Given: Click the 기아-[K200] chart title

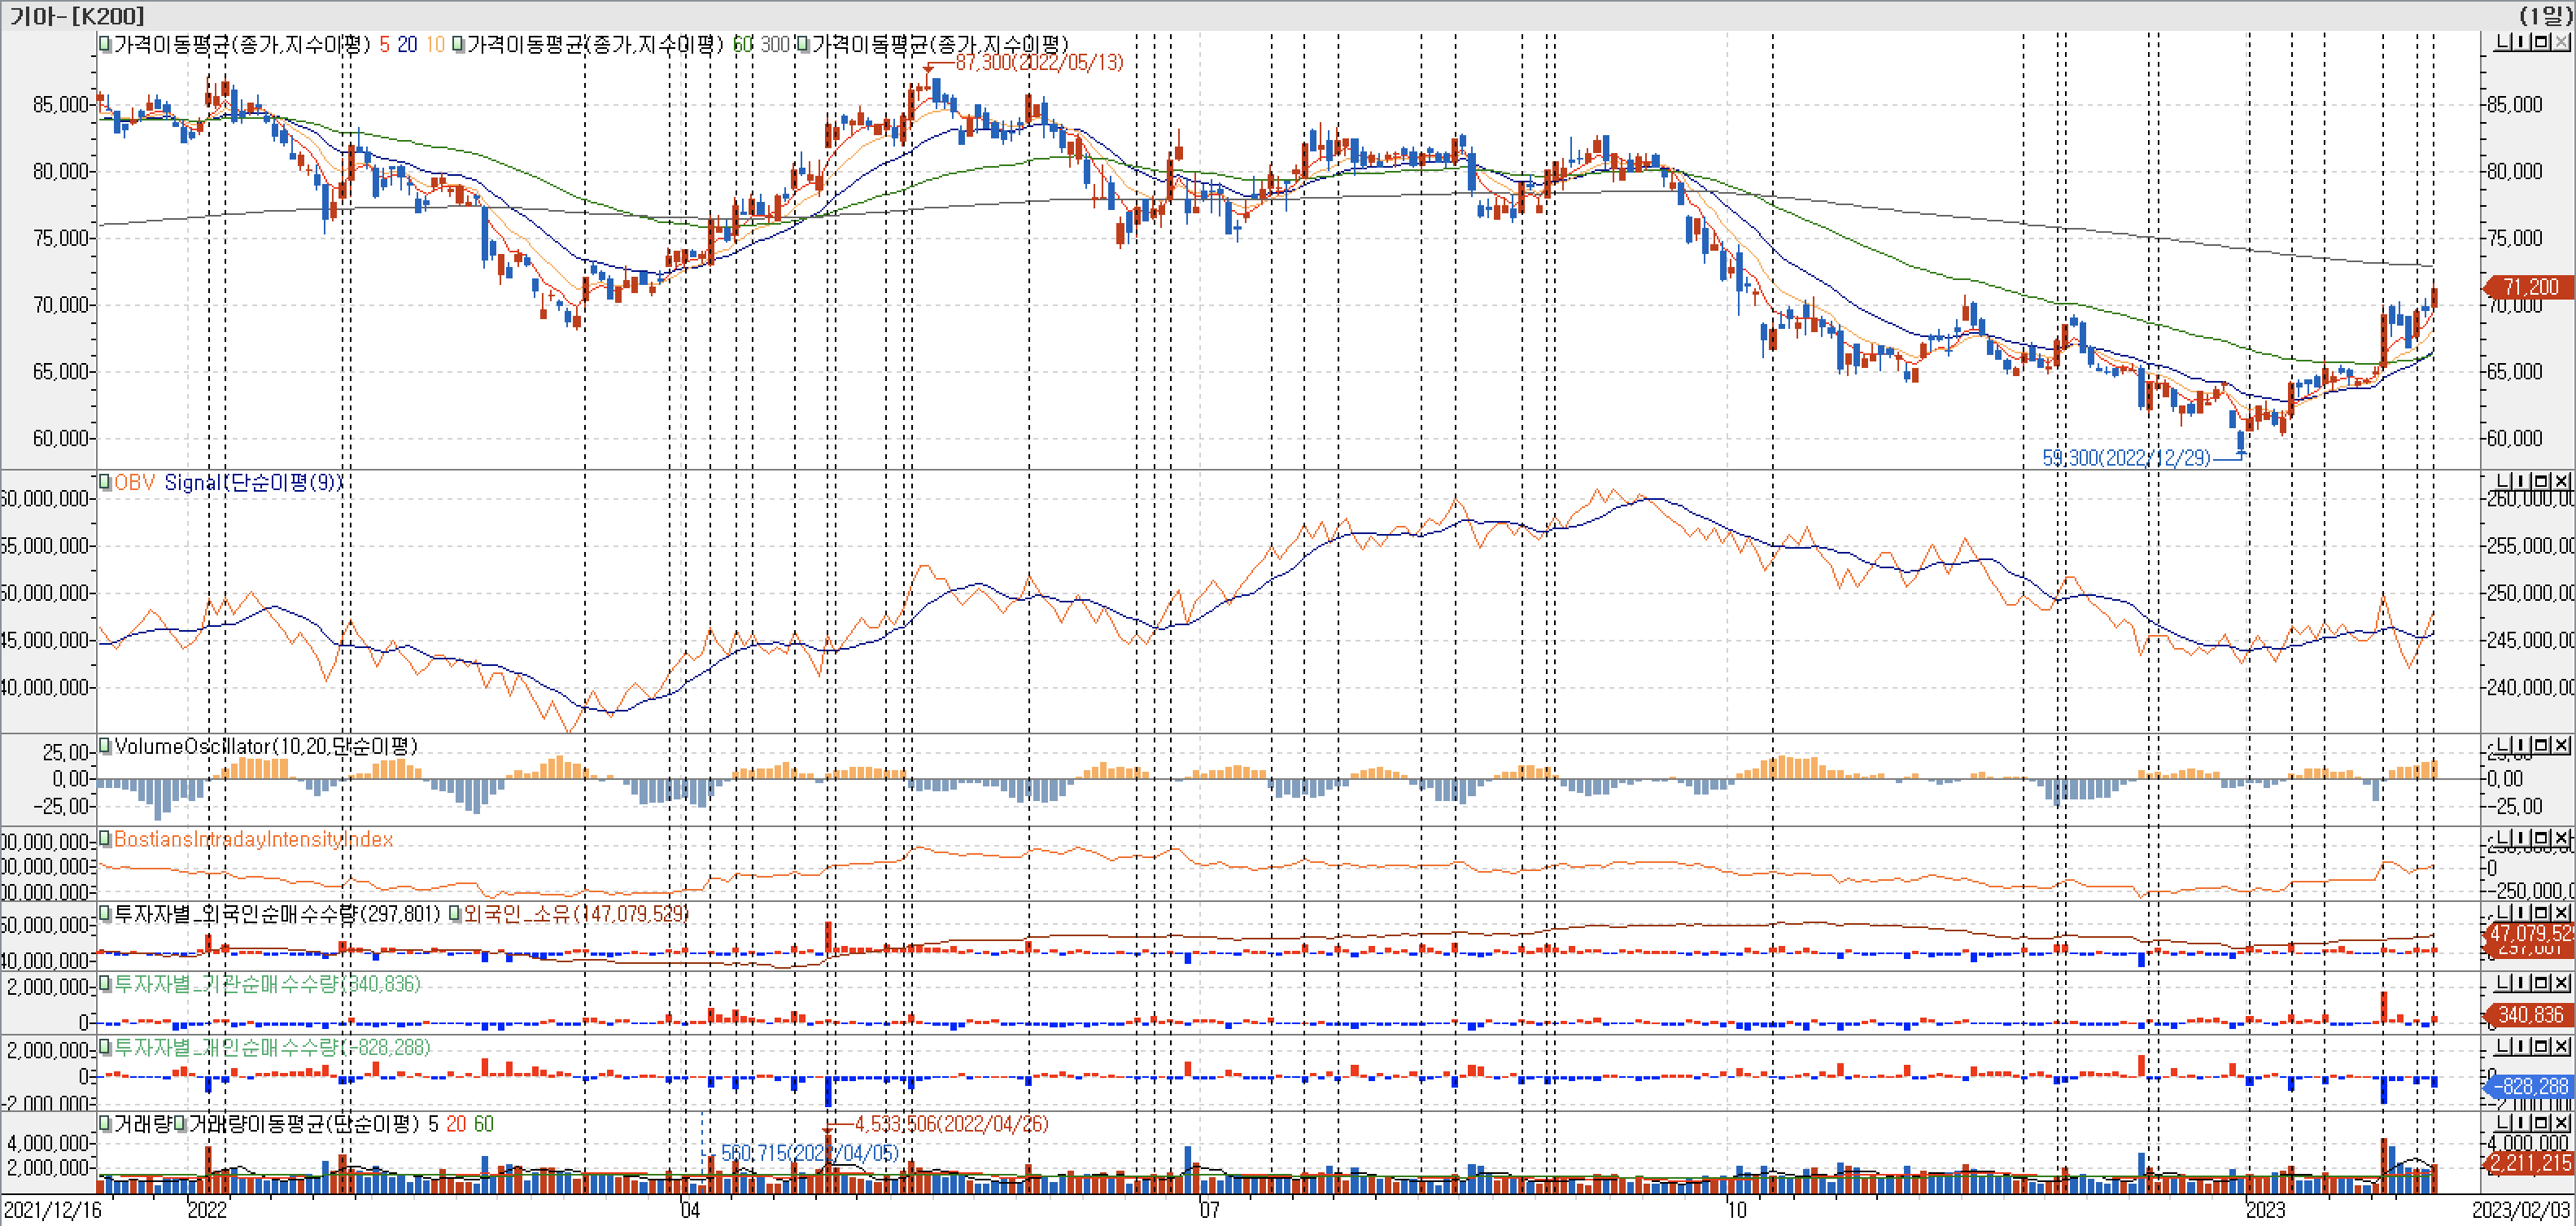Looking at the screenshot, I should pyautogui.click(x=77, y=15).
